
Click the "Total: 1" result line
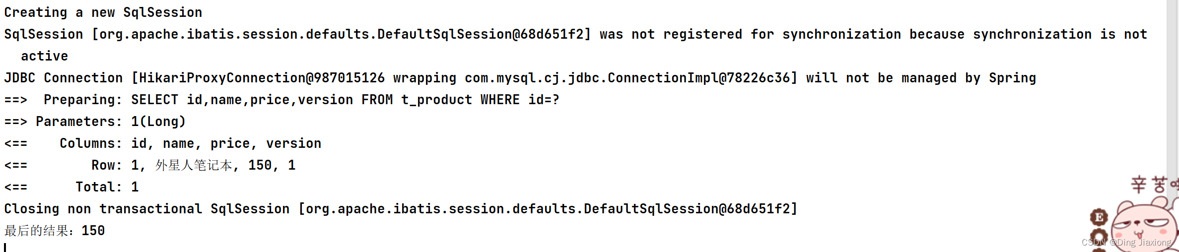click(x=107, y=187)
